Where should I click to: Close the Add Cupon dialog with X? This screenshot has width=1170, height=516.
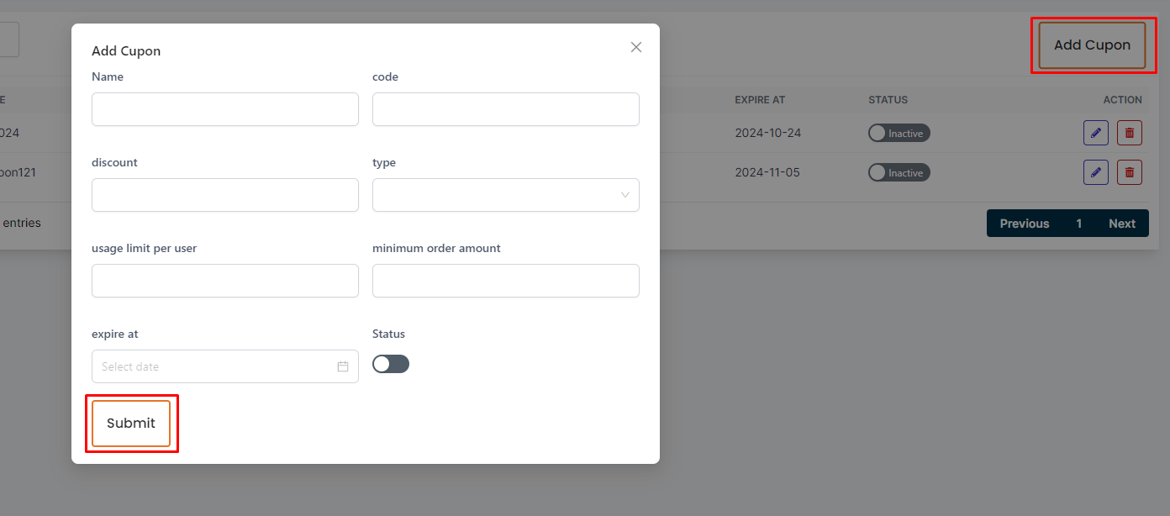click(x=636, y=47)
